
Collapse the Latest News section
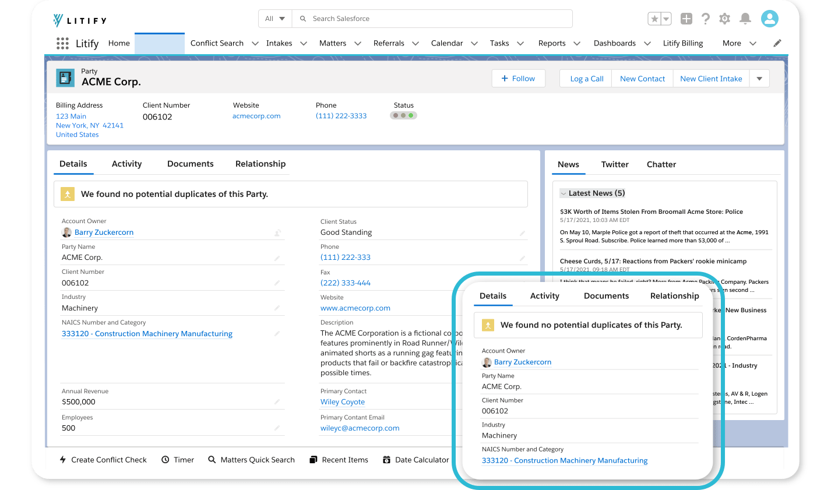[x=564, y=193]
